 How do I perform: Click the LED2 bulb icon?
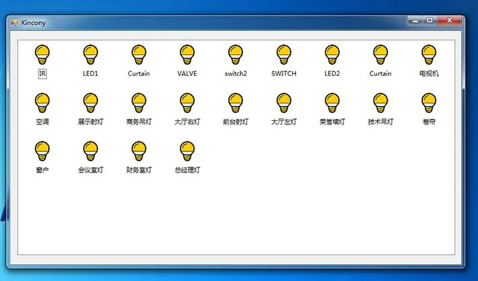click(332, 54)
